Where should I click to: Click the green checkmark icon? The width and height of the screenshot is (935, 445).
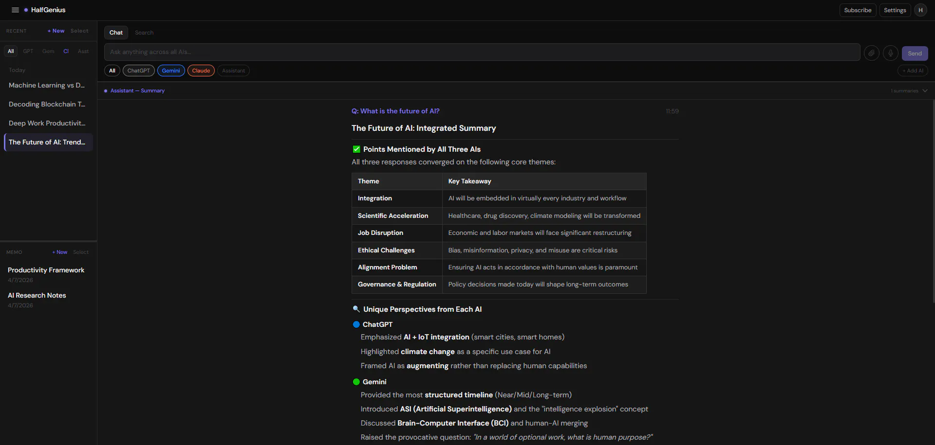pos(356,149)
